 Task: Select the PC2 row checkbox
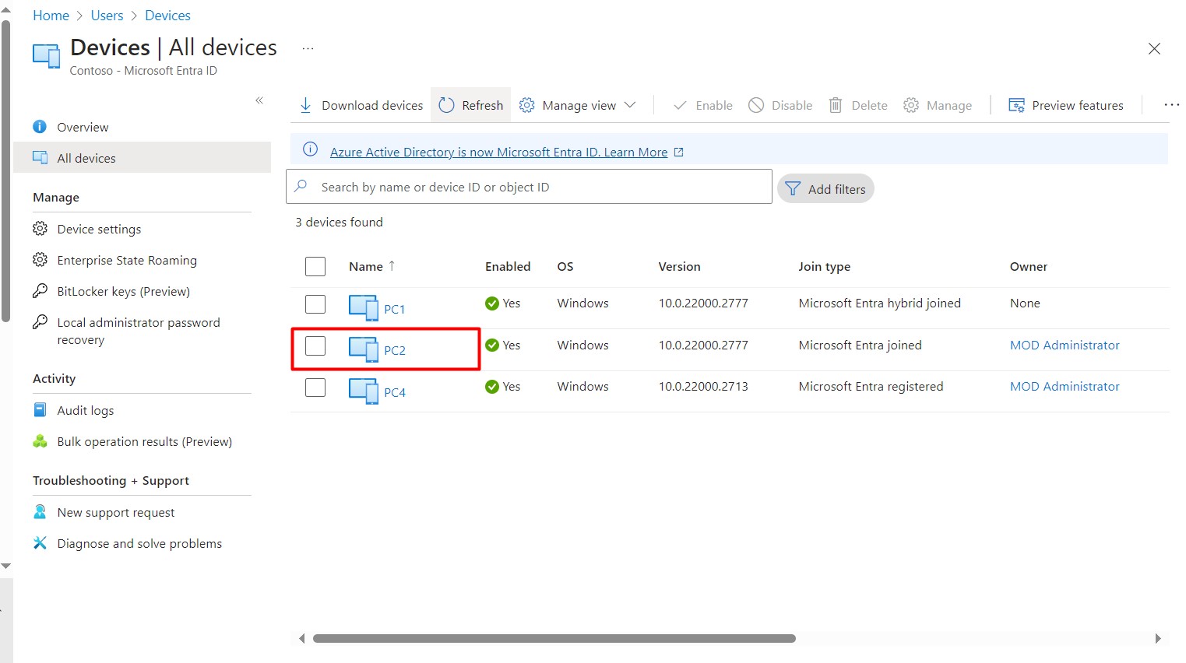[x=315, y=346]
